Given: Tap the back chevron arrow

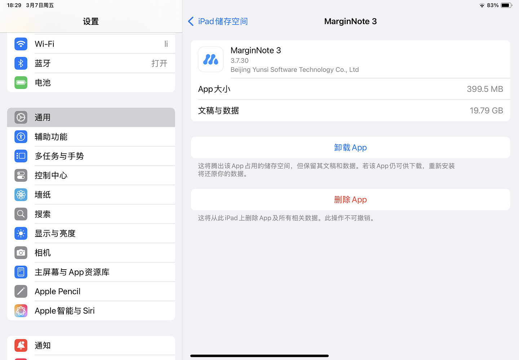Looking at the screenshot, I should (191, 21).
